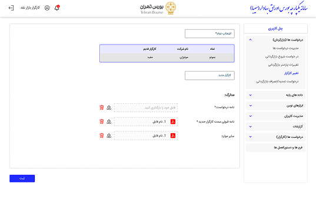Click the مدارک: section label
This screenshot has height=224, width=316.
click(x=229, y=95)
